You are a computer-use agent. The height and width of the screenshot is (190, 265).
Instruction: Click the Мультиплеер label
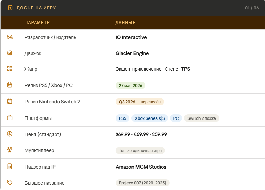tap(39, 150)
